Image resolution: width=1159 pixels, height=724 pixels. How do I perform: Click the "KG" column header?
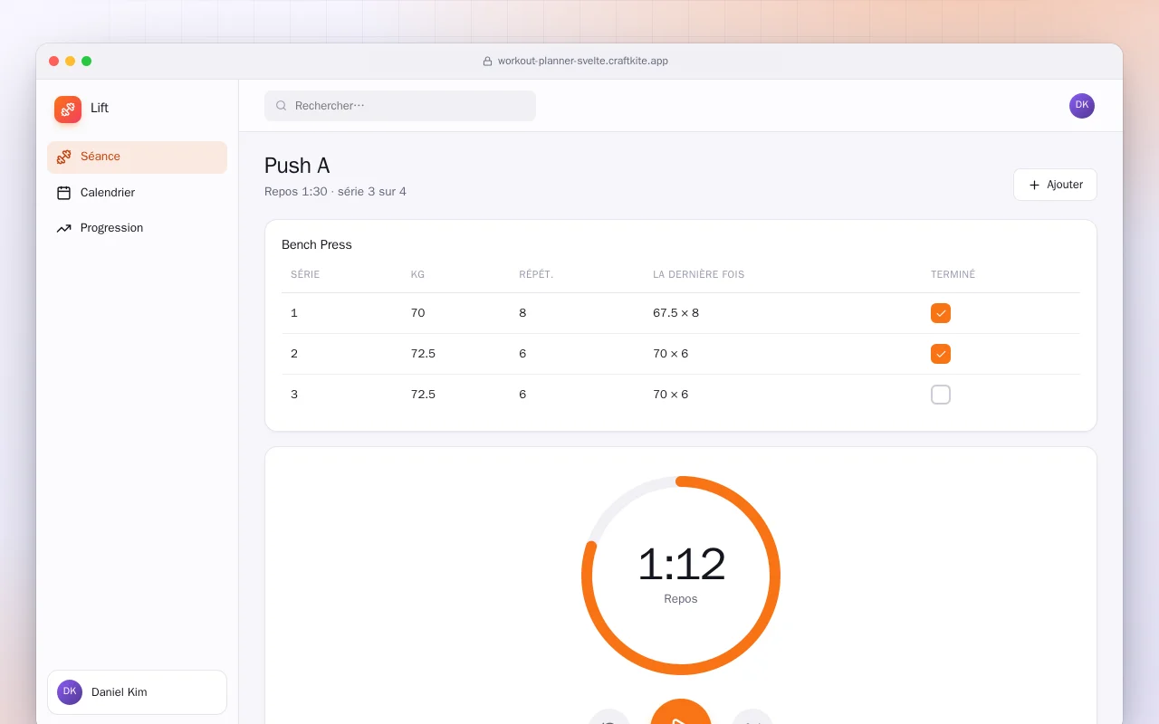pos(417,274)
